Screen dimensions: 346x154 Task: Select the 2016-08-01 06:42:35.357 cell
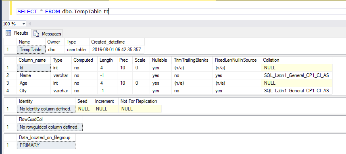pyautogui.click(x=117, y=50)
